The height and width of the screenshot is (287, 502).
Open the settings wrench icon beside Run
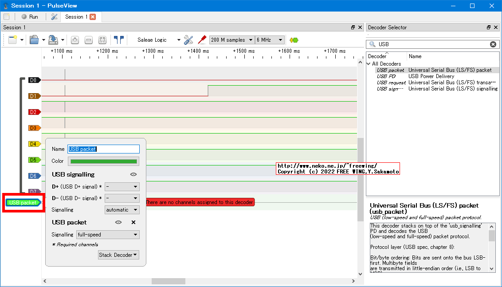54,17
